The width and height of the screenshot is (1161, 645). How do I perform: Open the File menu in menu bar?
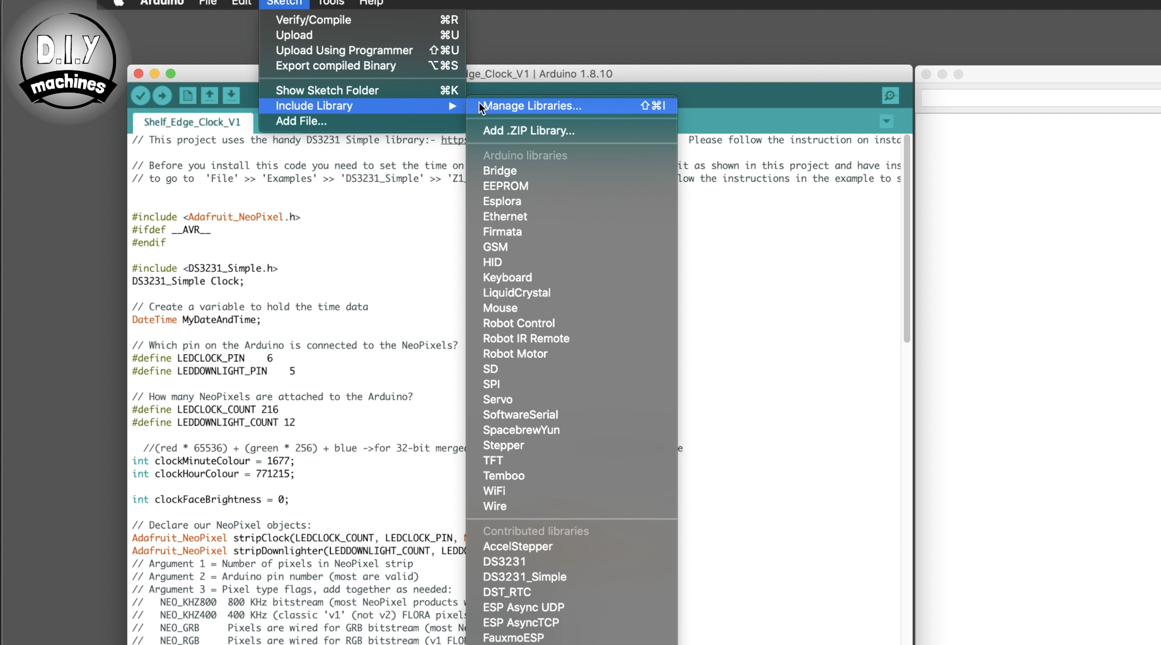[207, 3]
